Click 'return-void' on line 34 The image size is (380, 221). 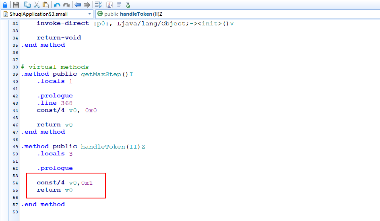(59, 37)
